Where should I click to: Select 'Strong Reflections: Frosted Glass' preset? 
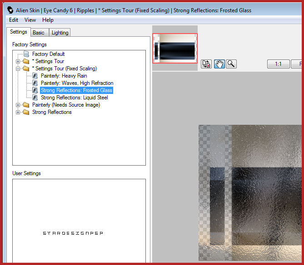pyautogui.click(x=76, y=90)
